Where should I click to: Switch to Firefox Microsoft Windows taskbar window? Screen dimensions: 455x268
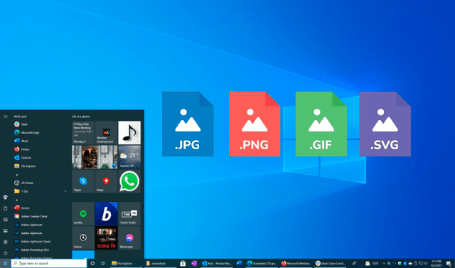point(296,263)
